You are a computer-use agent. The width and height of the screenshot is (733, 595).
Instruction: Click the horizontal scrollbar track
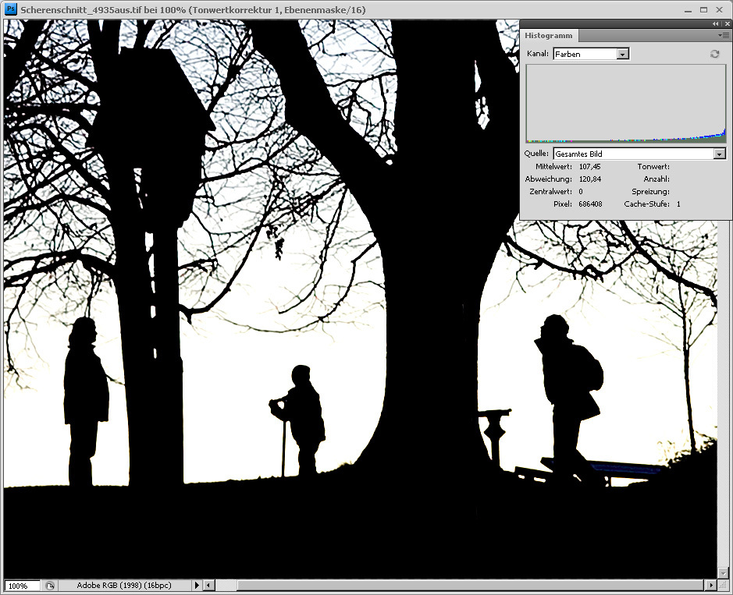468,586
